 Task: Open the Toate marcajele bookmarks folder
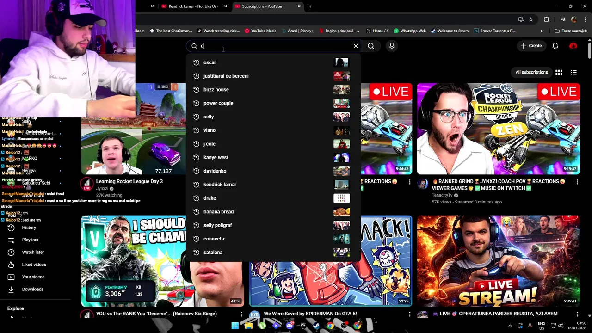[x=571, y=31]
